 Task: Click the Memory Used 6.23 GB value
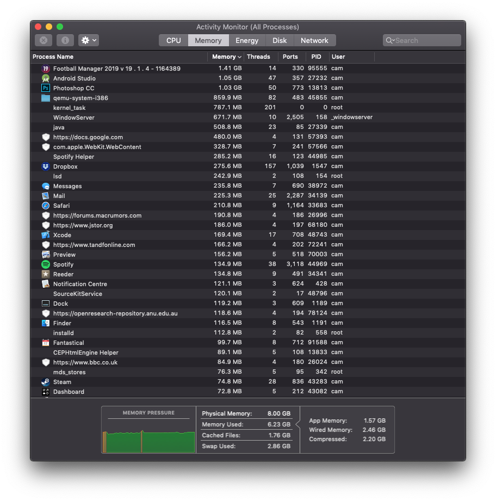click(x=279, y=424)
